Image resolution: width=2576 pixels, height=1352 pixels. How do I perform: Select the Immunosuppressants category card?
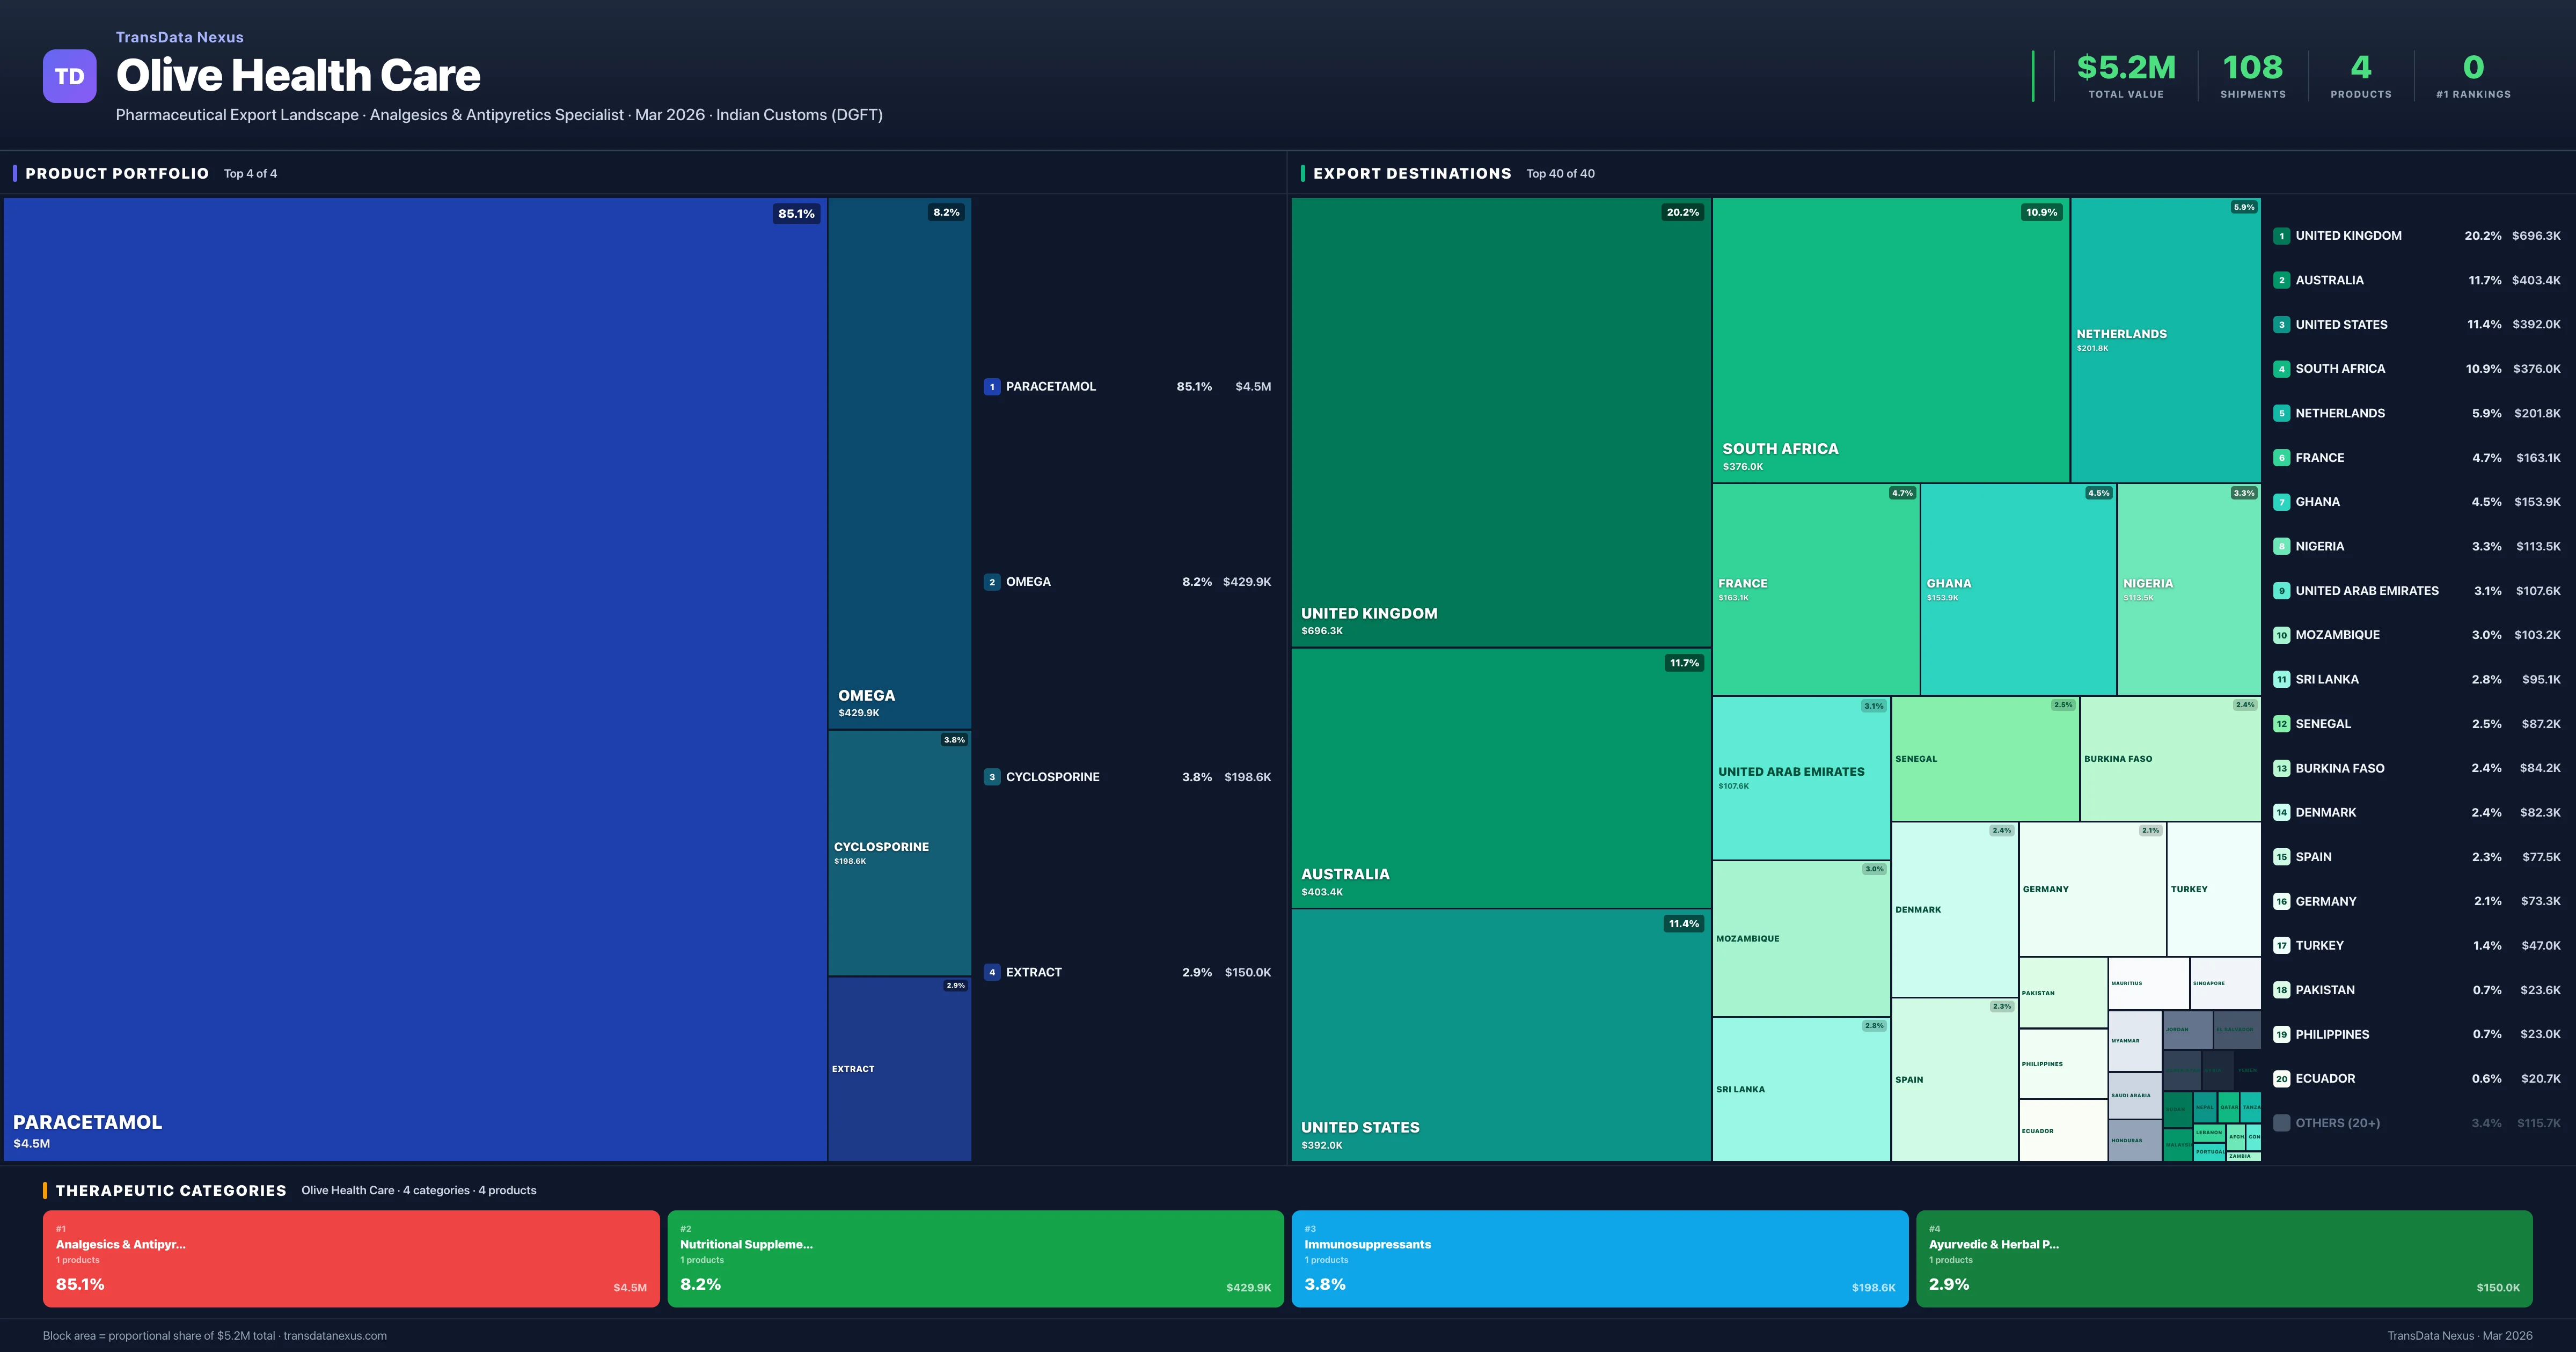1599,1258
